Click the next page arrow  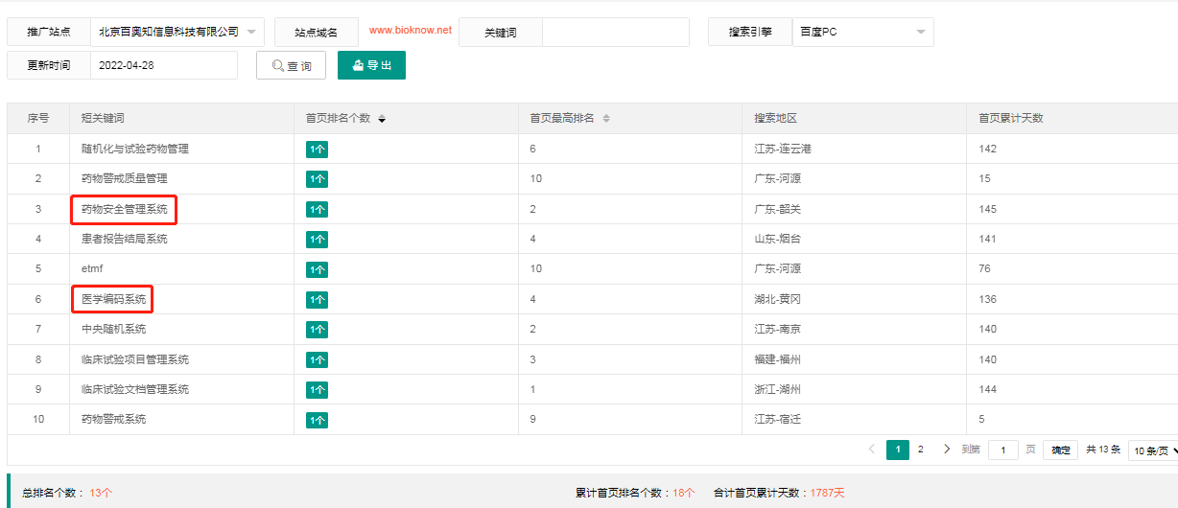coord(946,450)
